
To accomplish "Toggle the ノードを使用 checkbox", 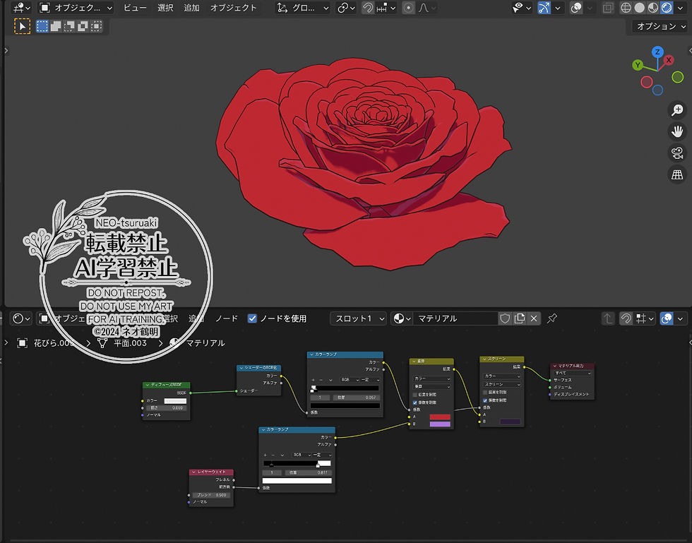I will [252, 318].
